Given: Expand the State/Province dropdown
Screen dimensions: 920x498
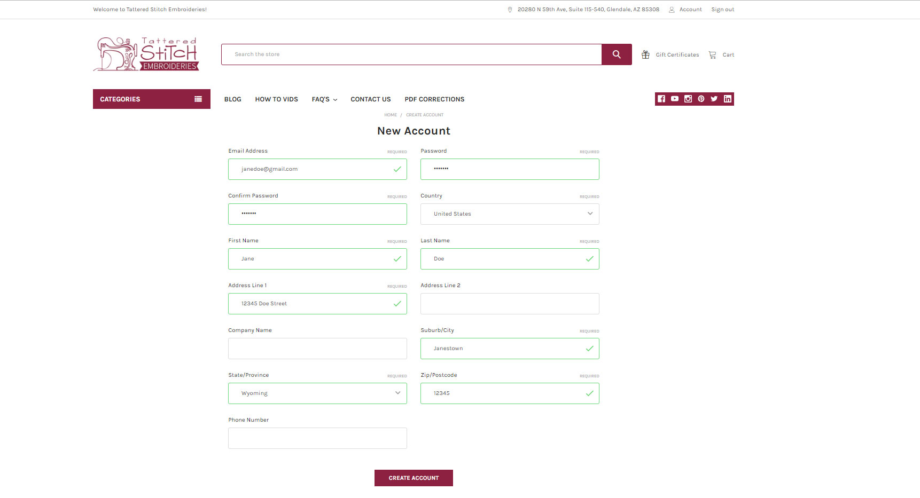Looking at the screenshot, I should pos(317,393).
